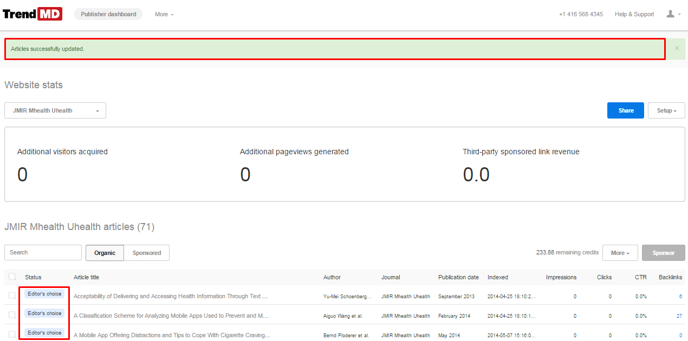Toggle the select-all articles checkbox
Image resolution: width=688 pixels, height=341 pixels.
12,277
